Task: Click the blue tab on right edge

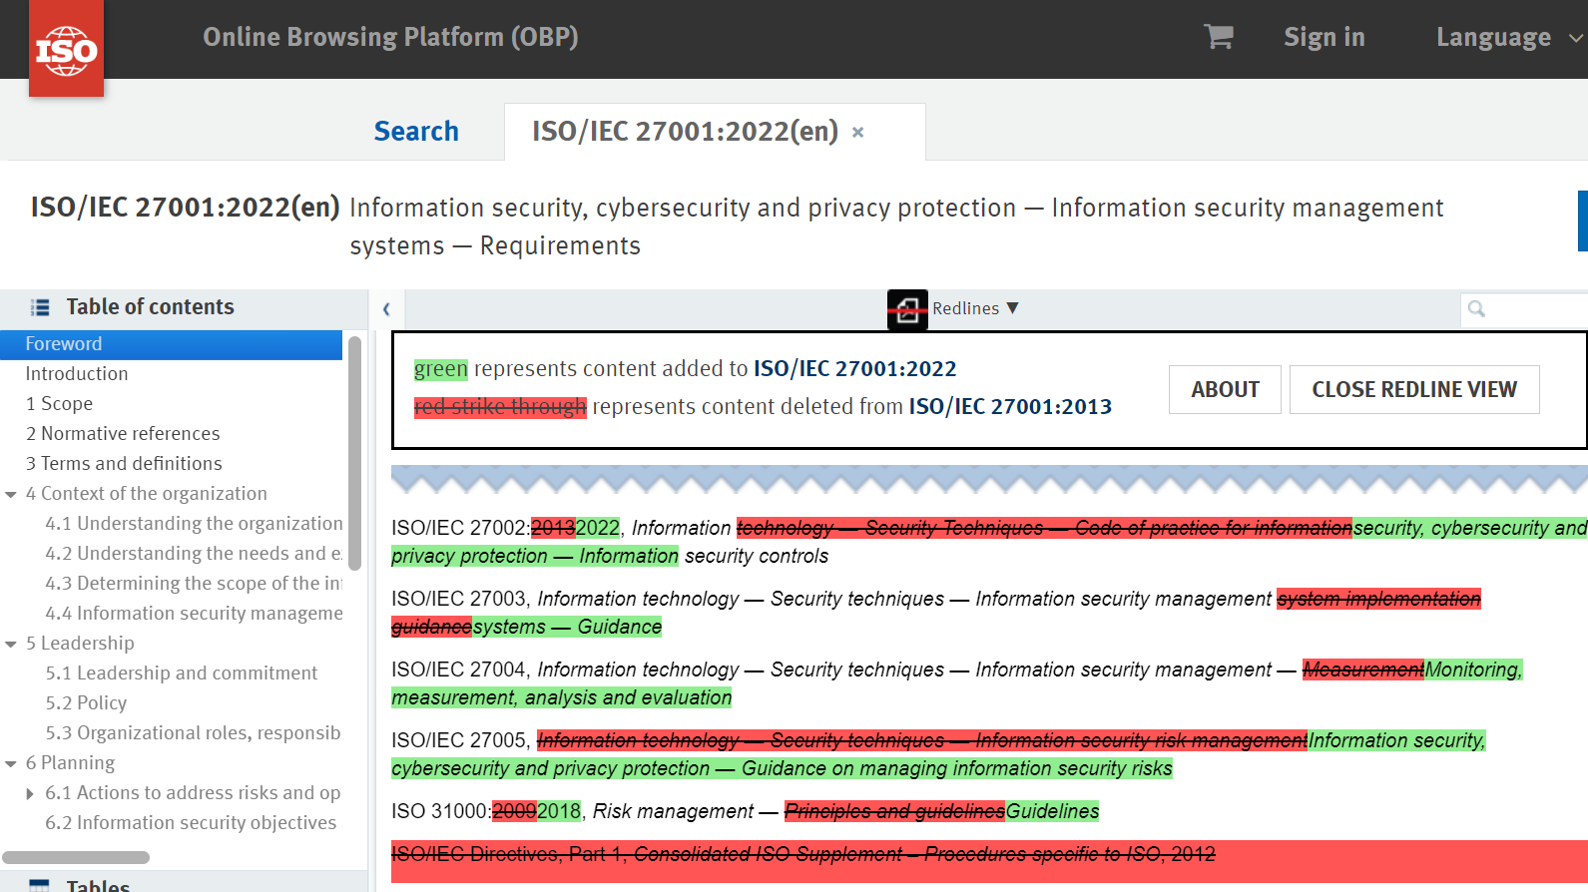Action: [1583, 221]
